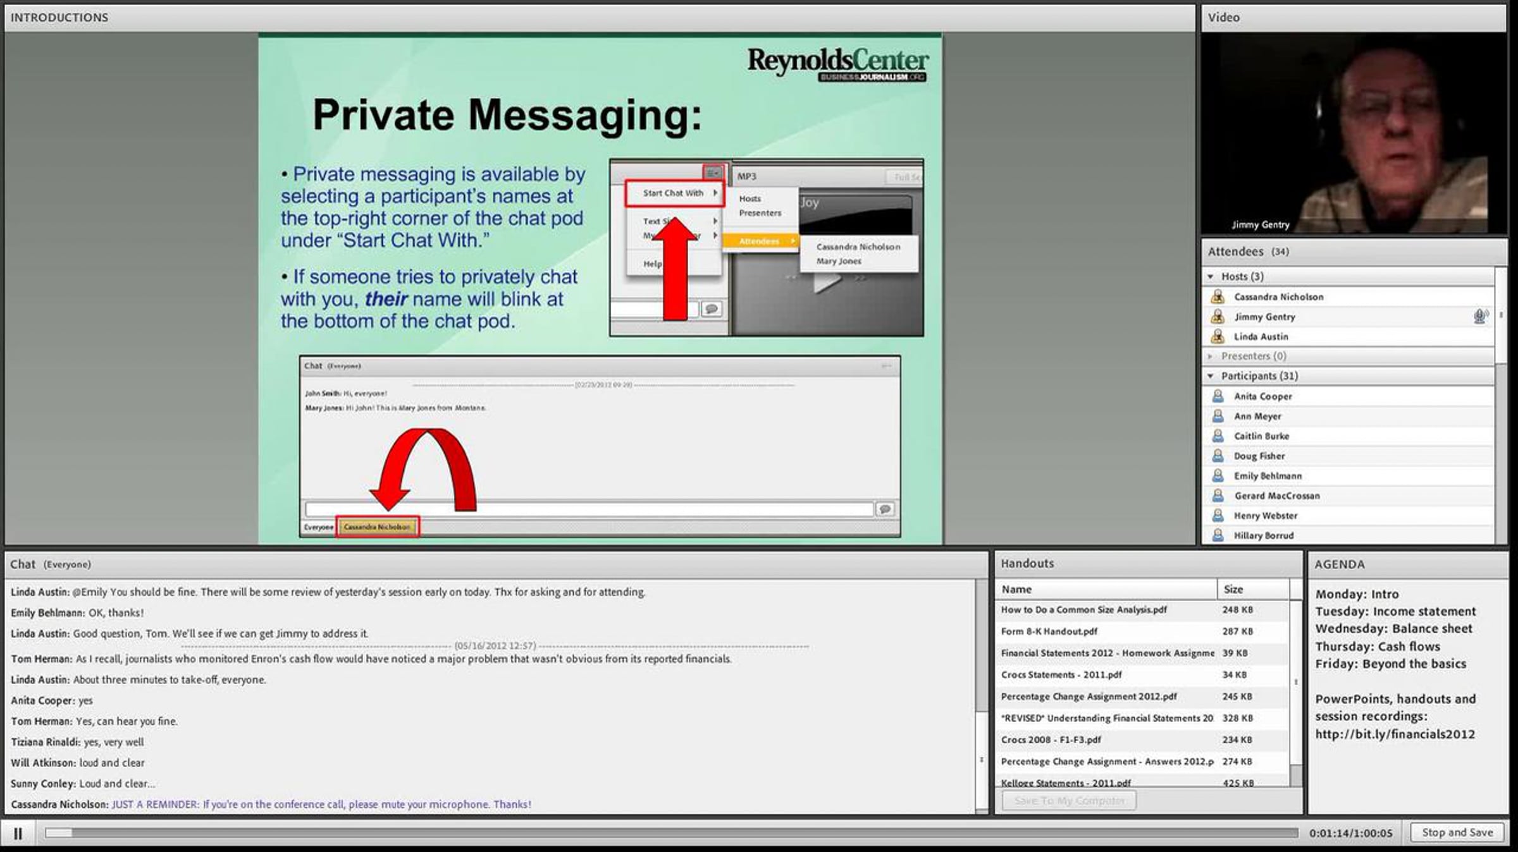The width and height of the screenshot is (1518, 852).
Task: Click Cassandra Nicholson's host icon
Action: pos(1218,296)
